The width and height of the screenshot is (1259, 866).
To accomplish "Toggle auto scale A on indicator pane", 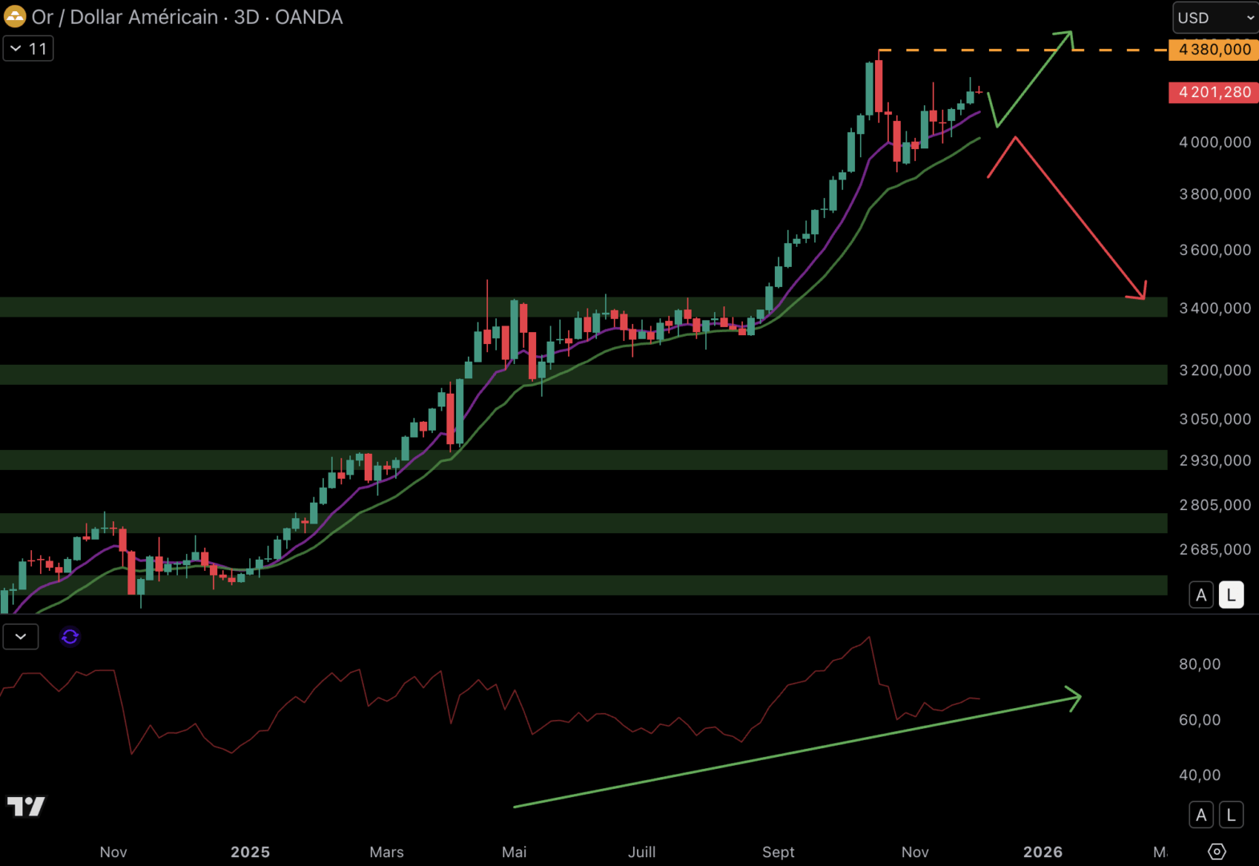I will [x=1200, y=815].
